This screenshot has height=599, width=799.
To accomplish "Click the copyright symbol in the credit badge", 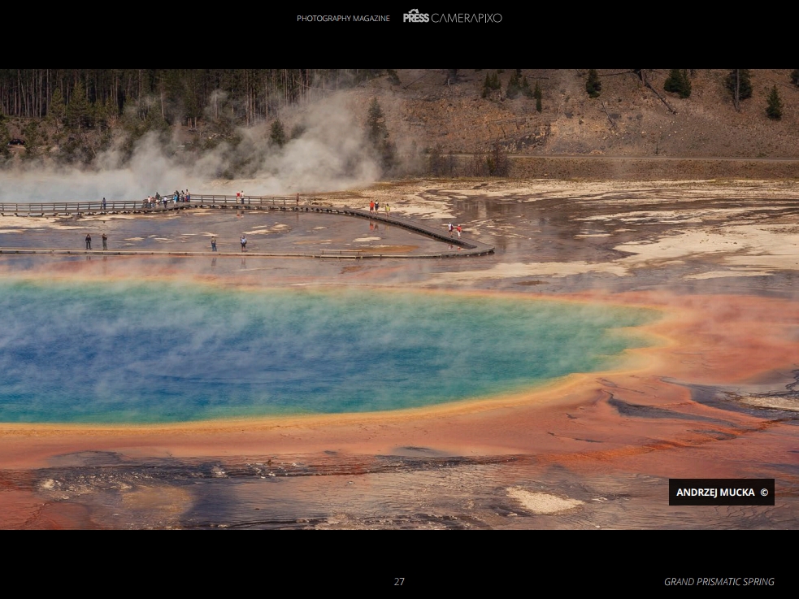I will click(764, 493).
